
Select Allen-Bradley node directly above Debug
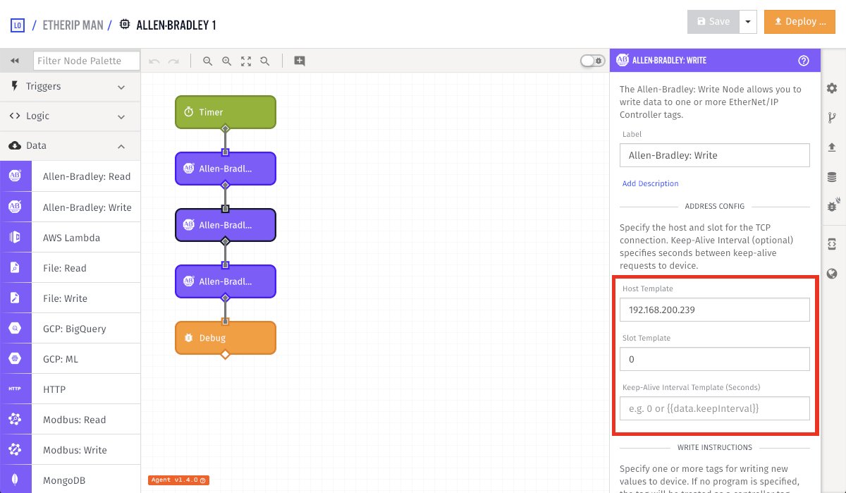[x=226, y=281]
